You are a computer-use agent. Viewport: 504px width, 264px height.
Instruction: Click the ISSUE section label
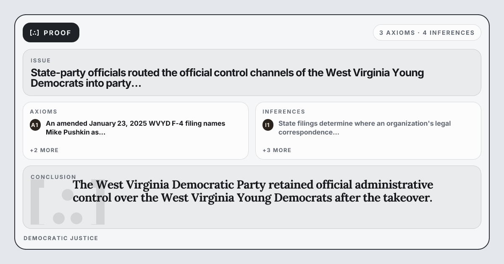(x=41, y=60)
